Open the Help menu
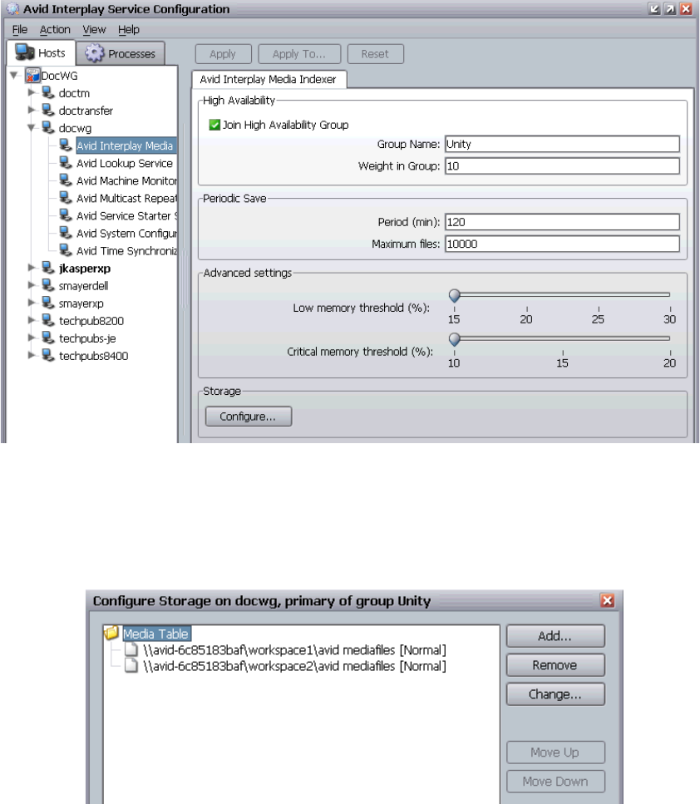This screenshot has height=804, width=700. coord(129,30)
